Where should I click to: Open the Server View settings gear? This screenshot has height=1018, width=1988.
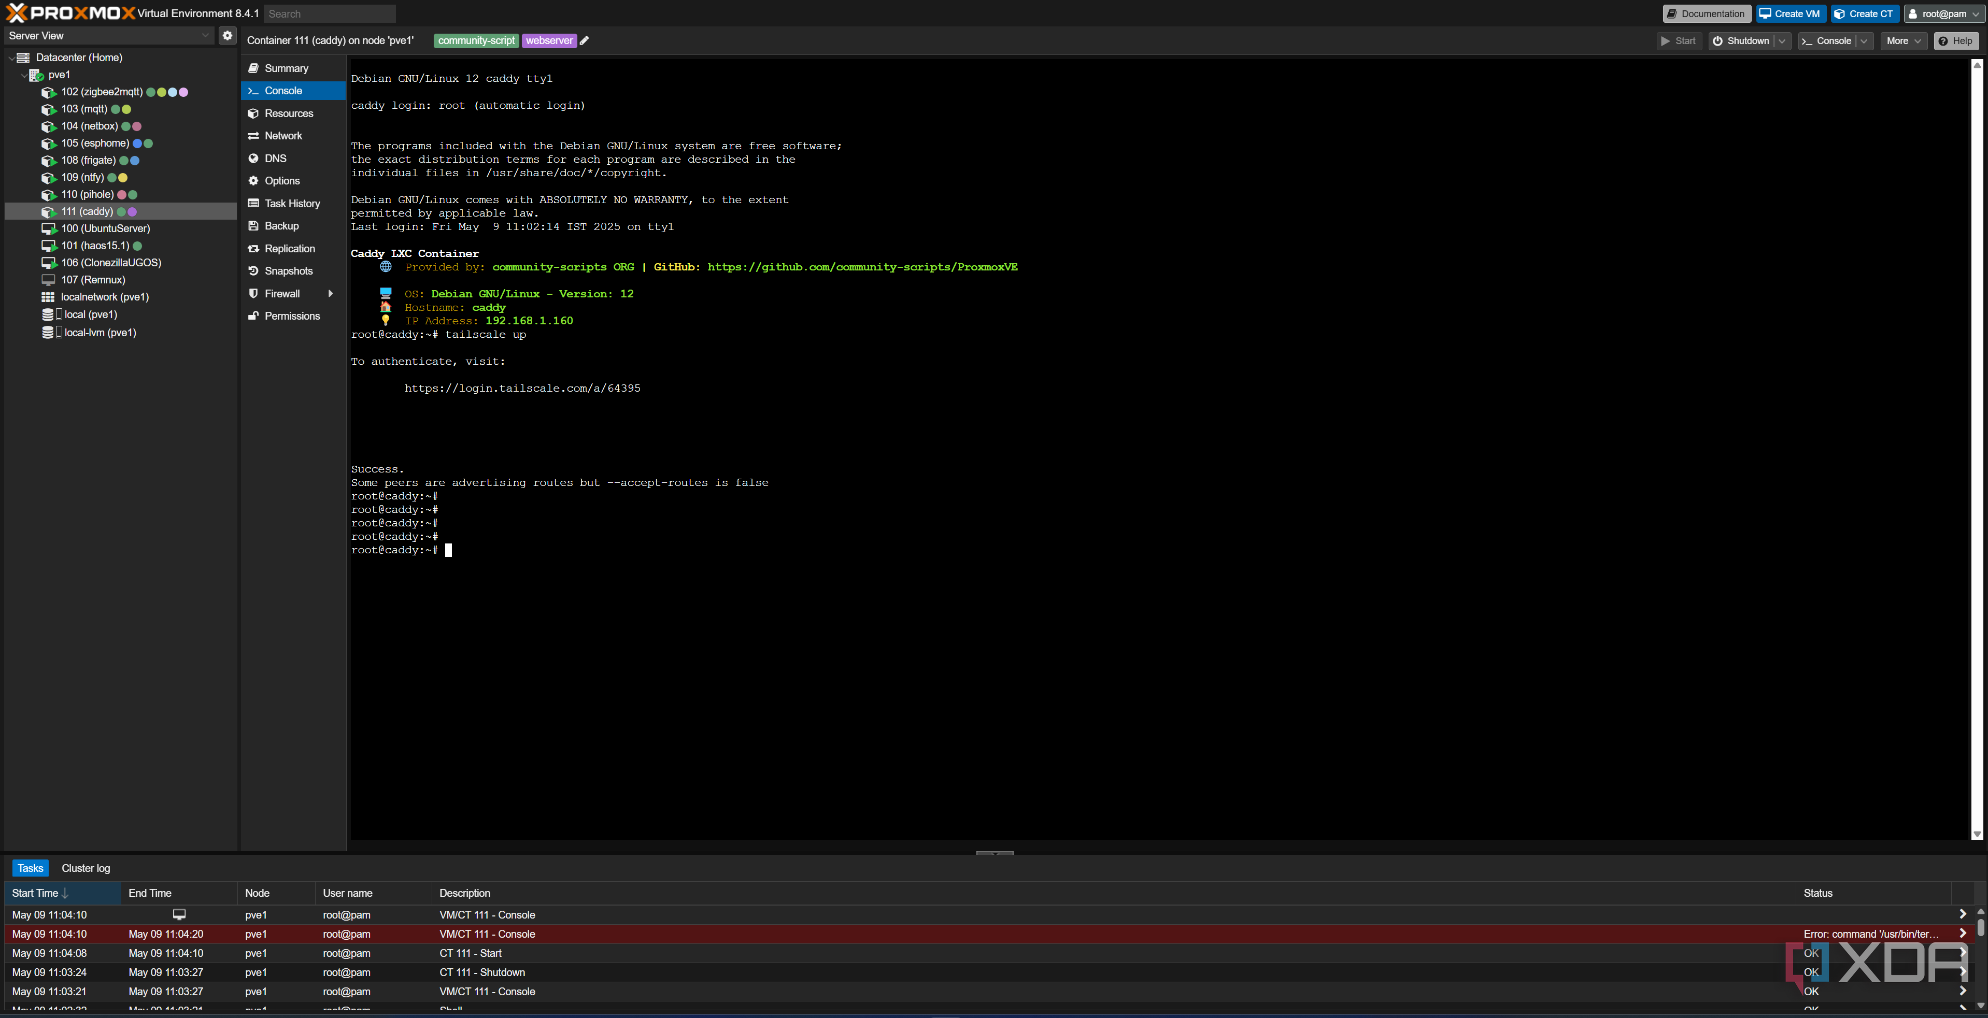pyautogui.click(x=227, y=35)
